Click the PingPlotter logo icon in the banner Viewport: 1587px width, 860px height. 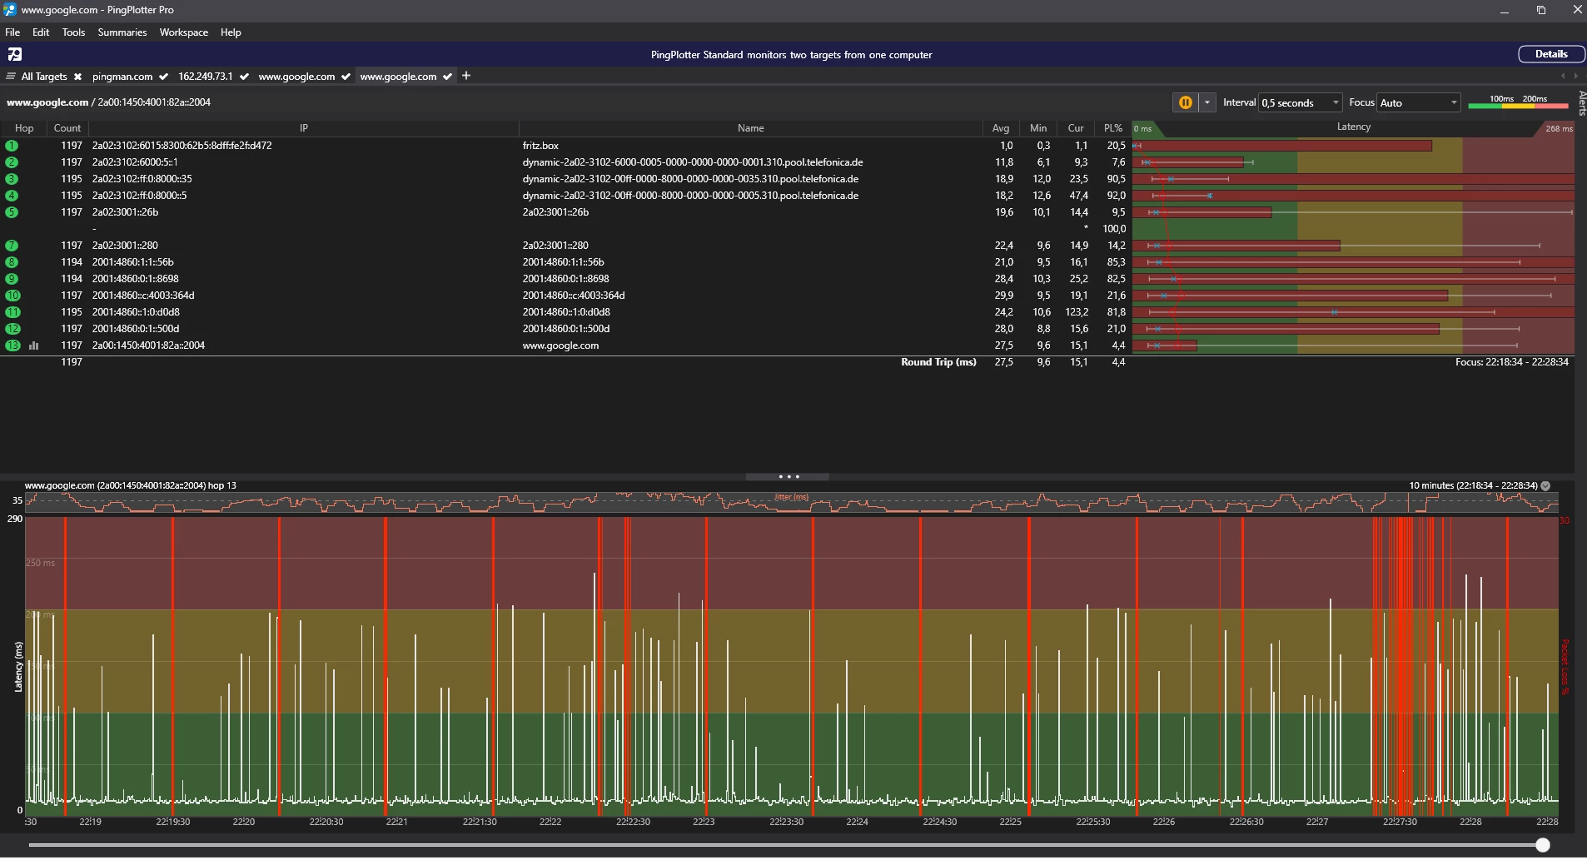15,55
